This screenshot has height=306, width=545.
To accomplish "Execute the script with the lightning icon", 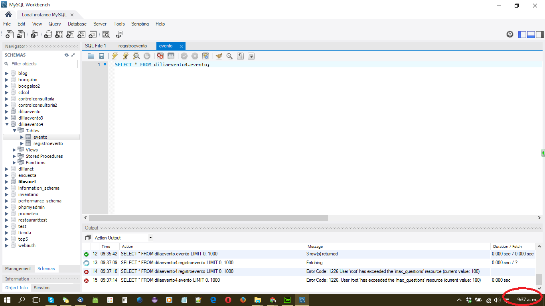I will pos(115,56).
